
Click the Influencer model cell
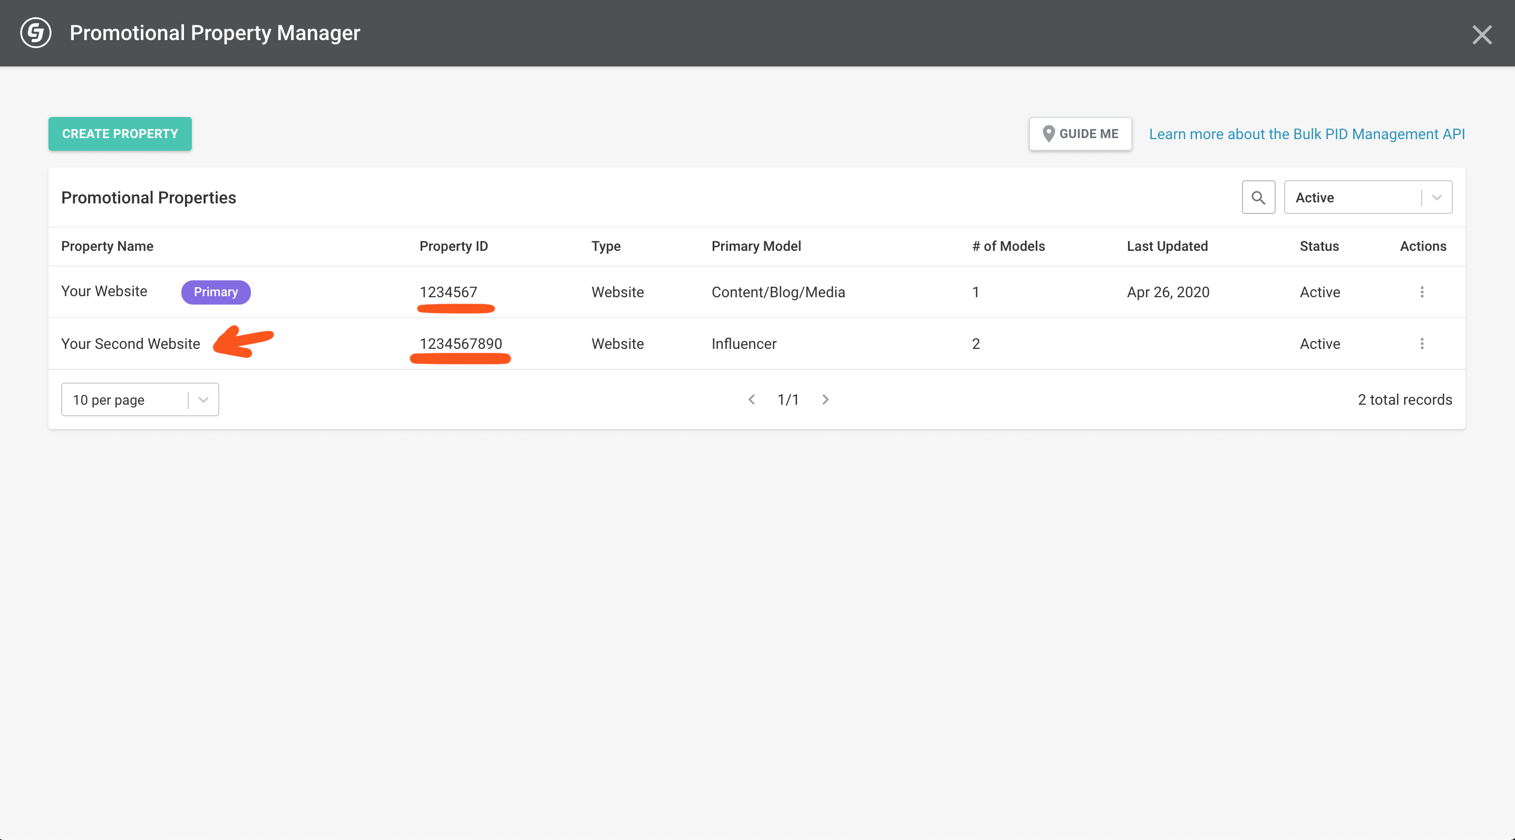pos(744,344)
